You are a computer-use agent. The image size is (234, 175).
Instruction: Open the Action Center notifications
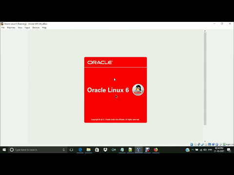[229, 150]
